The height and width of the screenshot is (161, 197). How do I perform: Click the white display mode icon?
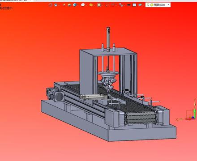(83, 5)
